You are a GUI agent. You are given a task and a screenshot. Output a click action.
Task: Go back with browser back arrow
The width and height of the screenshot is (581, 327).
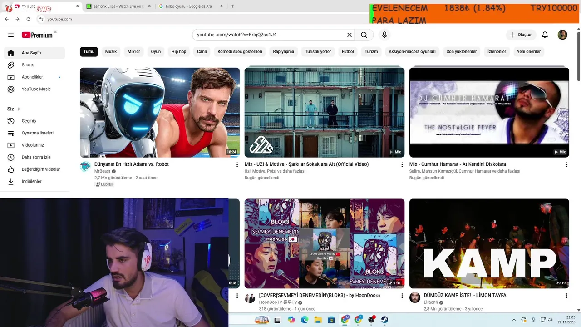pyautogui.click(x=6, y=19)
